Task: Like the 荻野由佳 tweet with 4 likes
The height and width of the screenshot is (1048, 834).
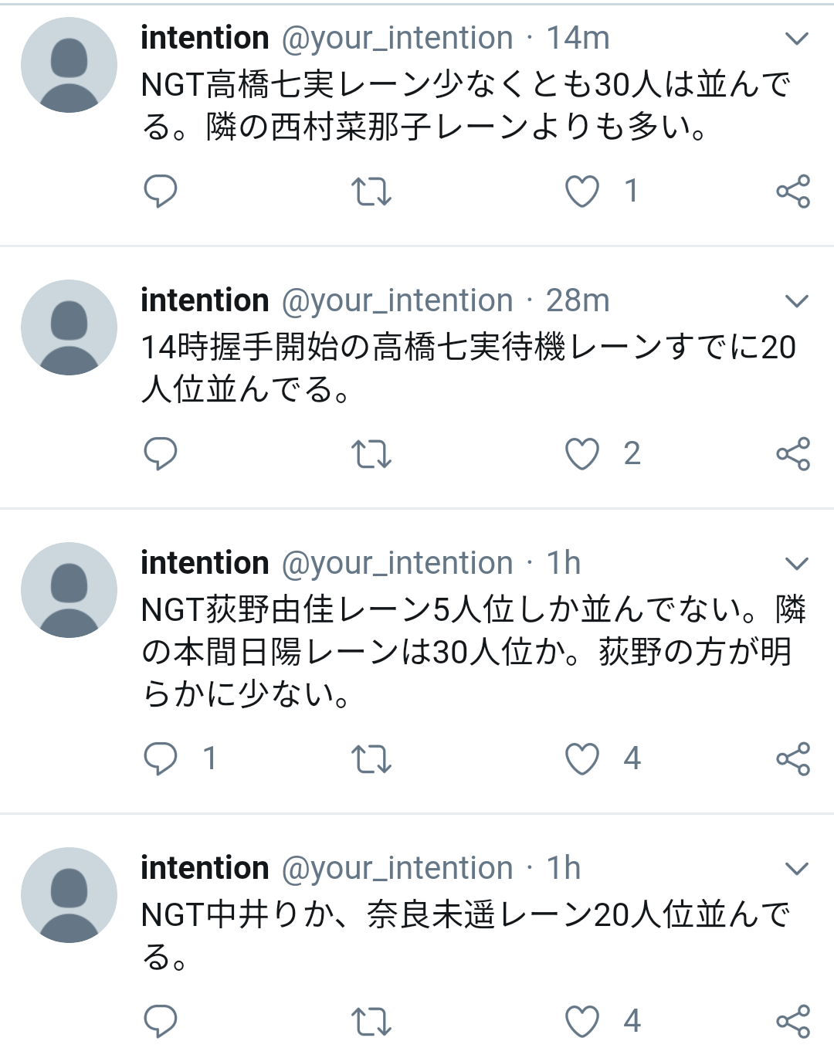Action: [x=582, y=759]
